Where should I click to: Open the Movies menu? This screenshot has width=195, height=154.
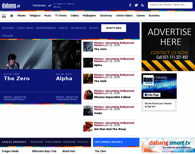pos(22,16)
